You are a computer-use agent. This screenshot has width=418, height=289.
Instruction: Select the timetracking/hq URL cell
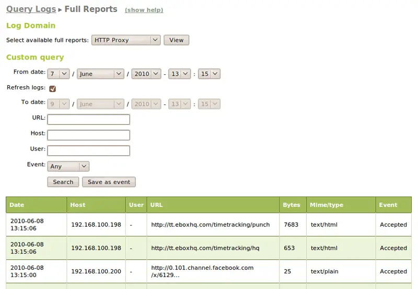point(213,248)
